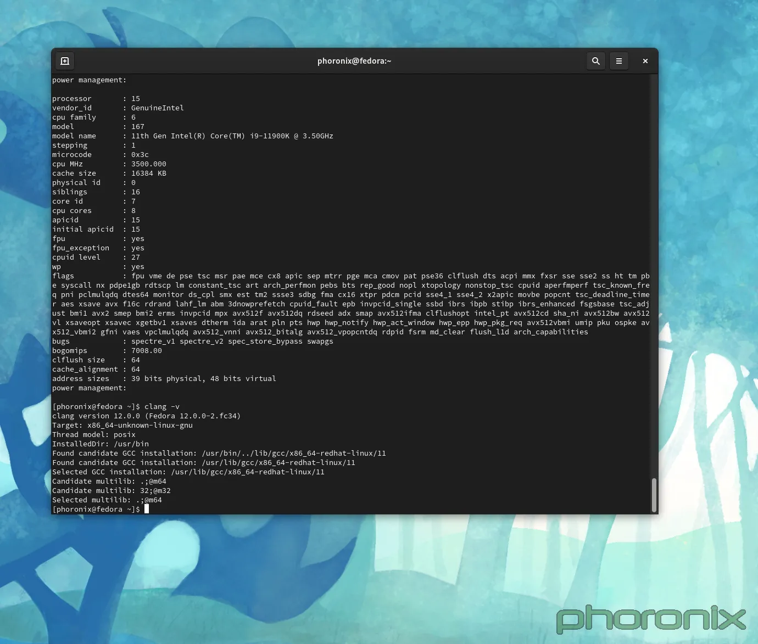
Task: Click the 'fpu_exception : yes' line
Action: (x=98, y=248)
